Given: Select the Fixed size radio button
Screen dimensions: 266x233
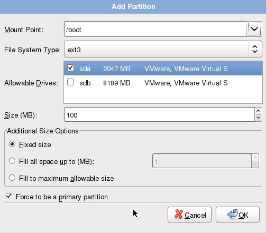Looking at the screenshot, I should click(12, 144).
